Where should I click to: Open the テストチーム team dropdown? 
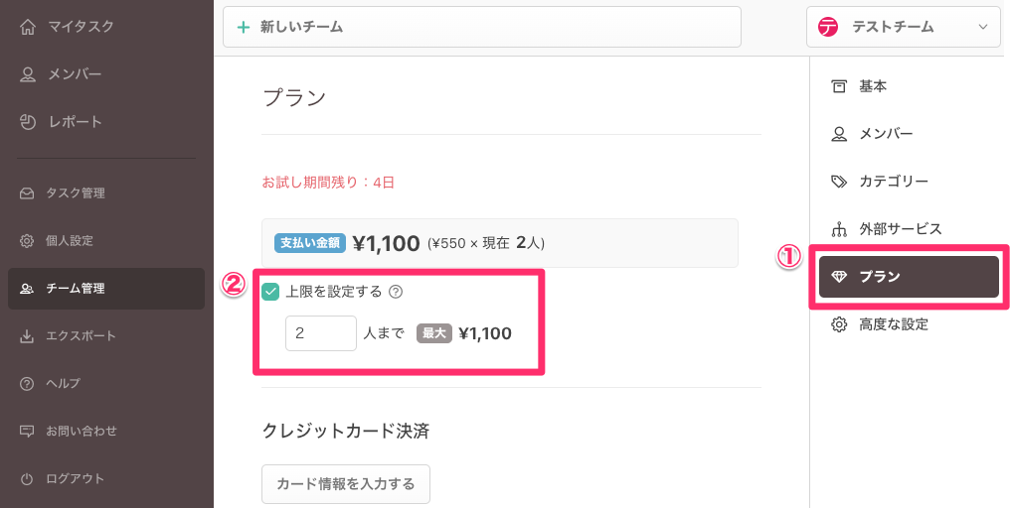pyautogui.click(x=903, y=27)
